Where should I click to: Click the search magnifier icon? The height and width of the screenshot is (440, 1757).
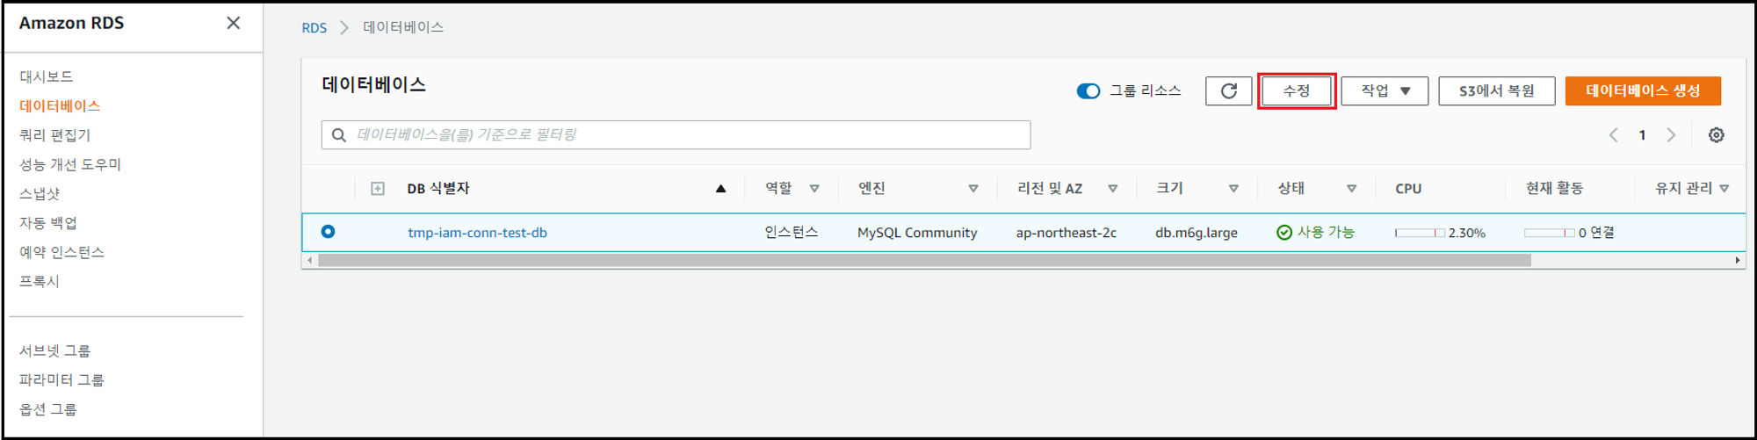[x=339, y=135]
